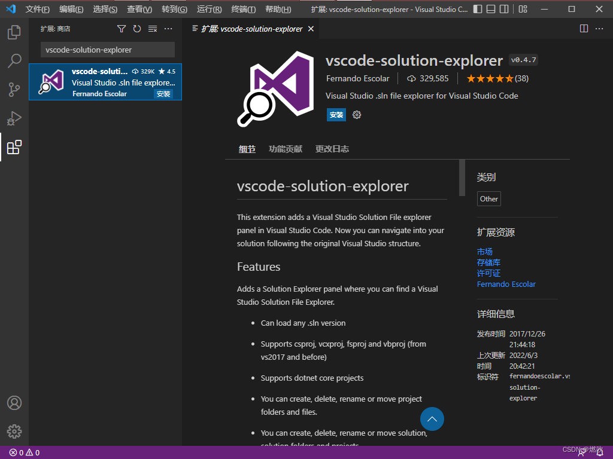
Task: Clear extension search results icon
Action: 153,29
